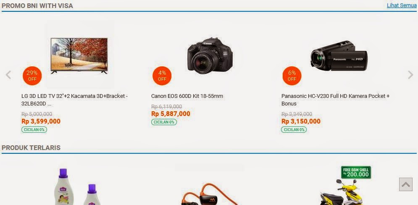The width and height of the screenshot is (418, 205).
Task: Click the Cicilan 0% tag under LG TV
Action: point(34,129)
